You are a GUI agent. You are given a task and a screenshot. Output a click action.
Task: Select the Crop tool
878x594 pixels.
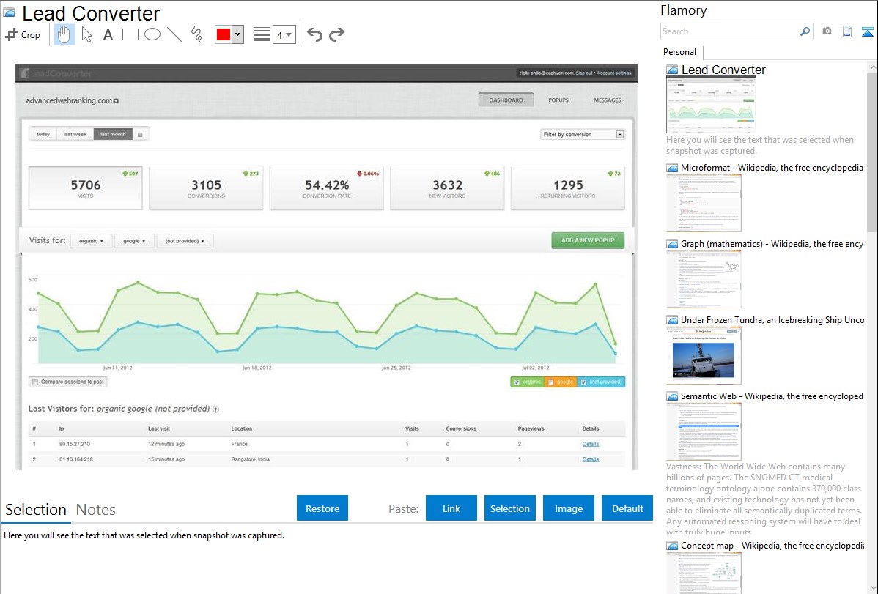click(23, 34)
